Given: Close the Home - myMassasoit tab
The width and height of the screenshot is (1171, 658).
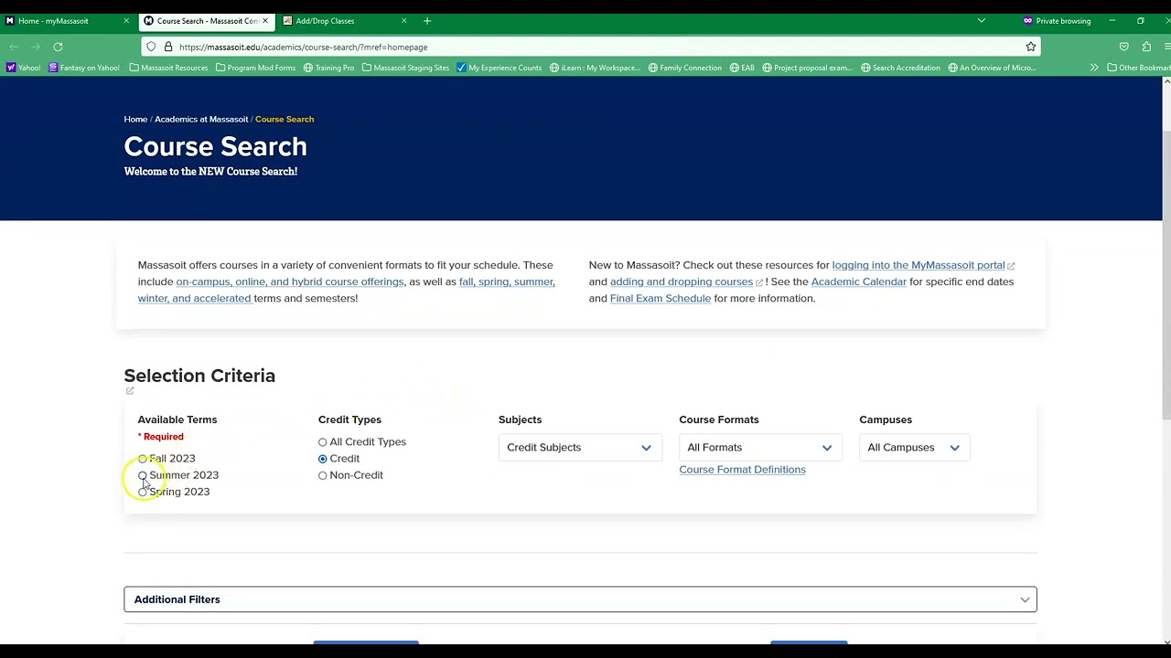Looking at the screenshot, I should coord(126,21).
